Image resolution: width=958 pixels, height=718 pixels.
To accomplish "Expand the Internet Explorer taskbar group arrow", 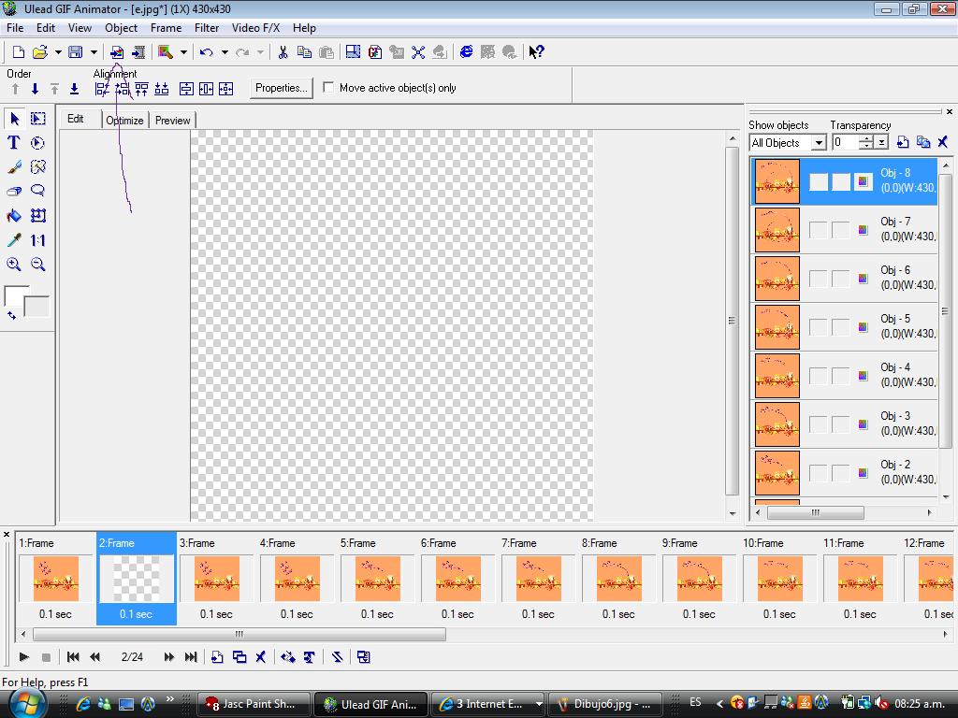I will (x=539, y=704).
